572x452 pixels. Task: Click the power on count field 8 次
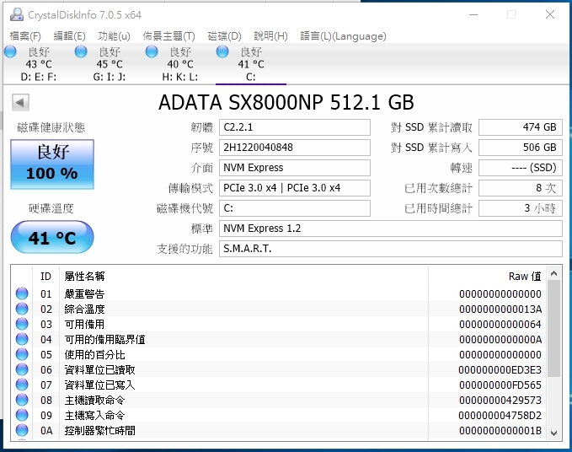click(521, 188)
